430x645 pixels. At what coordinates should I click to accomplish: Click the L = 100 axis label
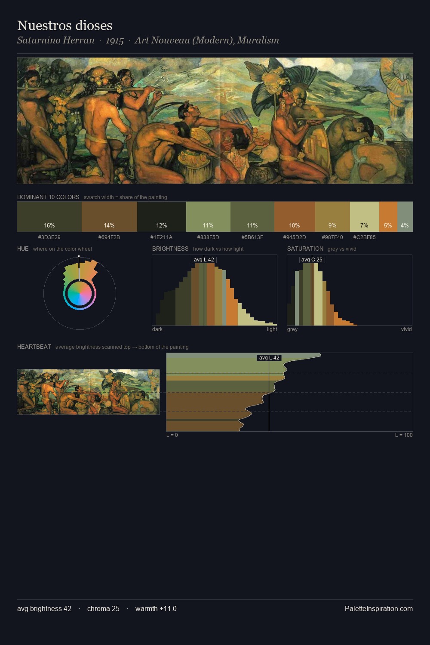click(x=404, y=435)
